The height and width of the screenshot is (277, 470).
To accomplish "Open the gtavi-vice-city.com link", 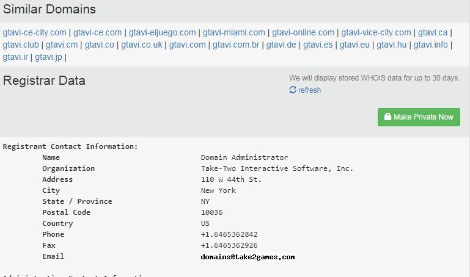I will (376, 32).
